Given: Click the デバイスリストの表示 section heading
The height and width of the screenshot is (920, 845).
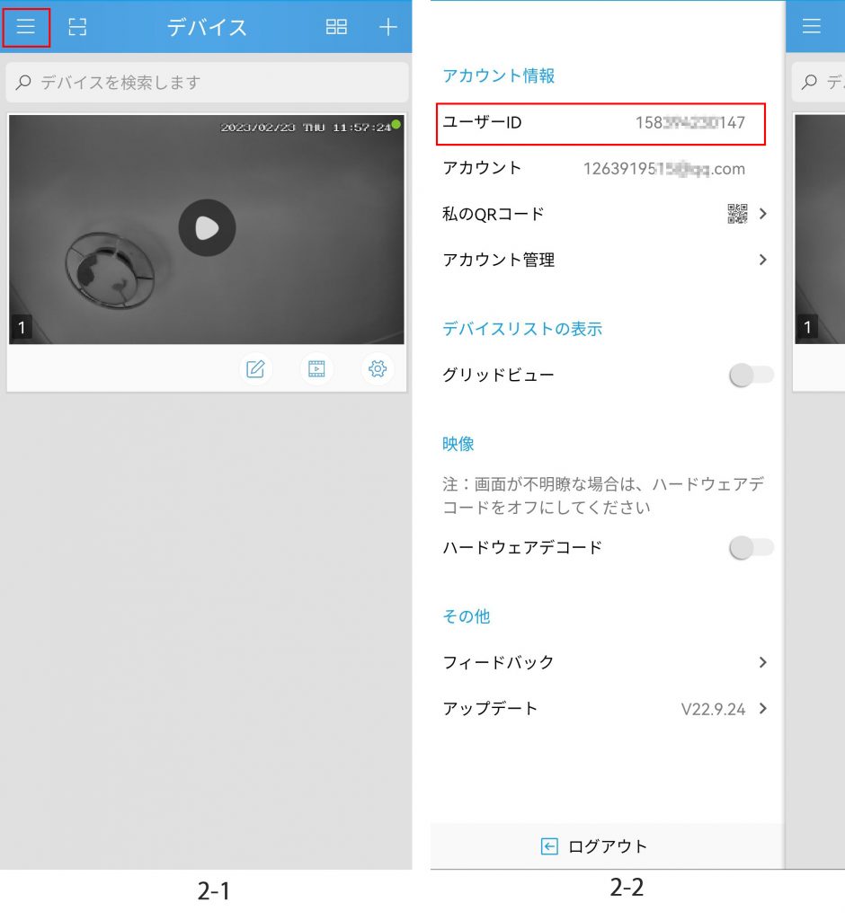Looking at the screenshot, I should click(522, 329).
